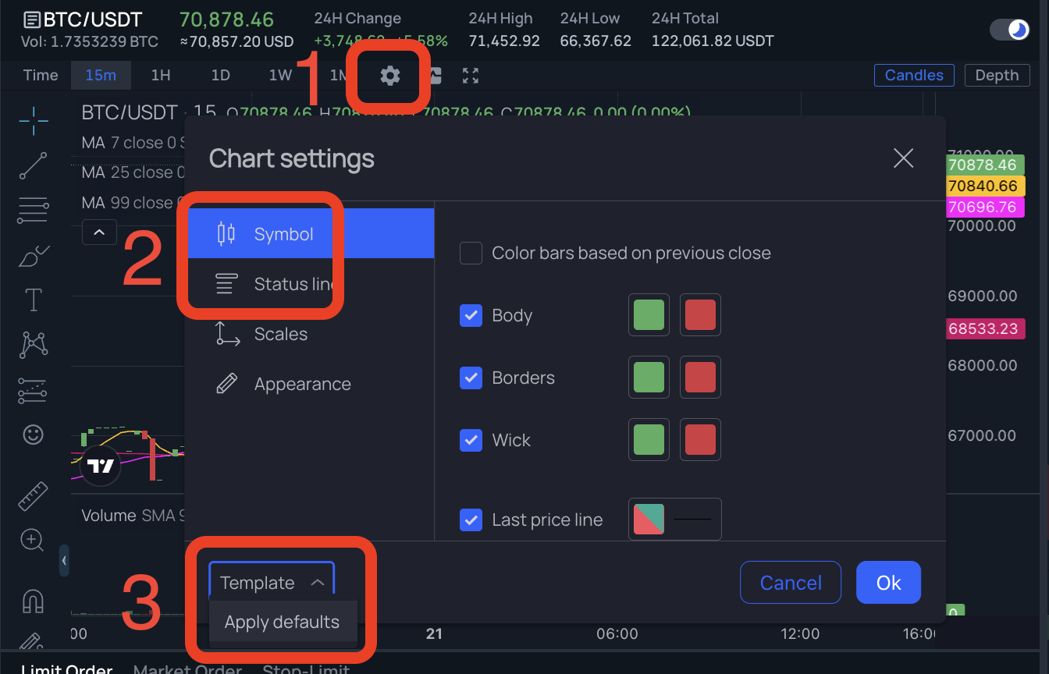Select the forecast position tool
This screenshot has width=1049, height=674.
(33, 390)
